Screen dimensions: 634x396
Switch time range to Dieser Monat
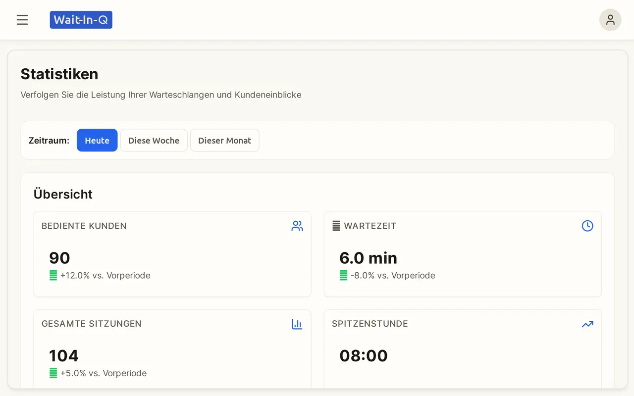[x=224, y=140]
